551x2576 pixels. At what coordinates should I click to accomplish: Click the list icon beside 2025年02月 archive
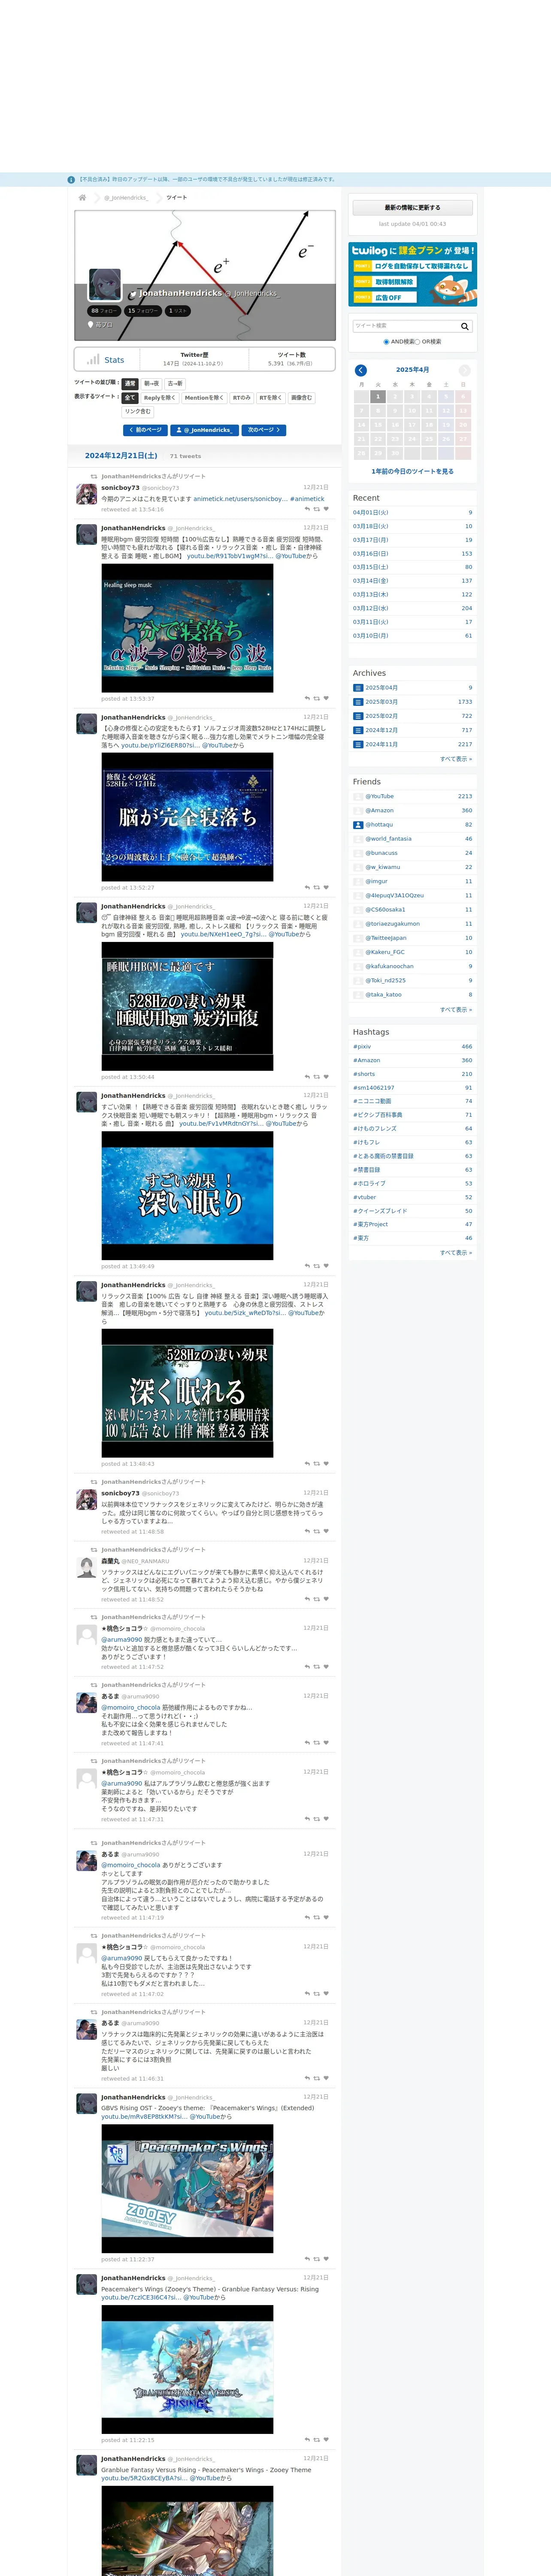[x=358, y=716]
